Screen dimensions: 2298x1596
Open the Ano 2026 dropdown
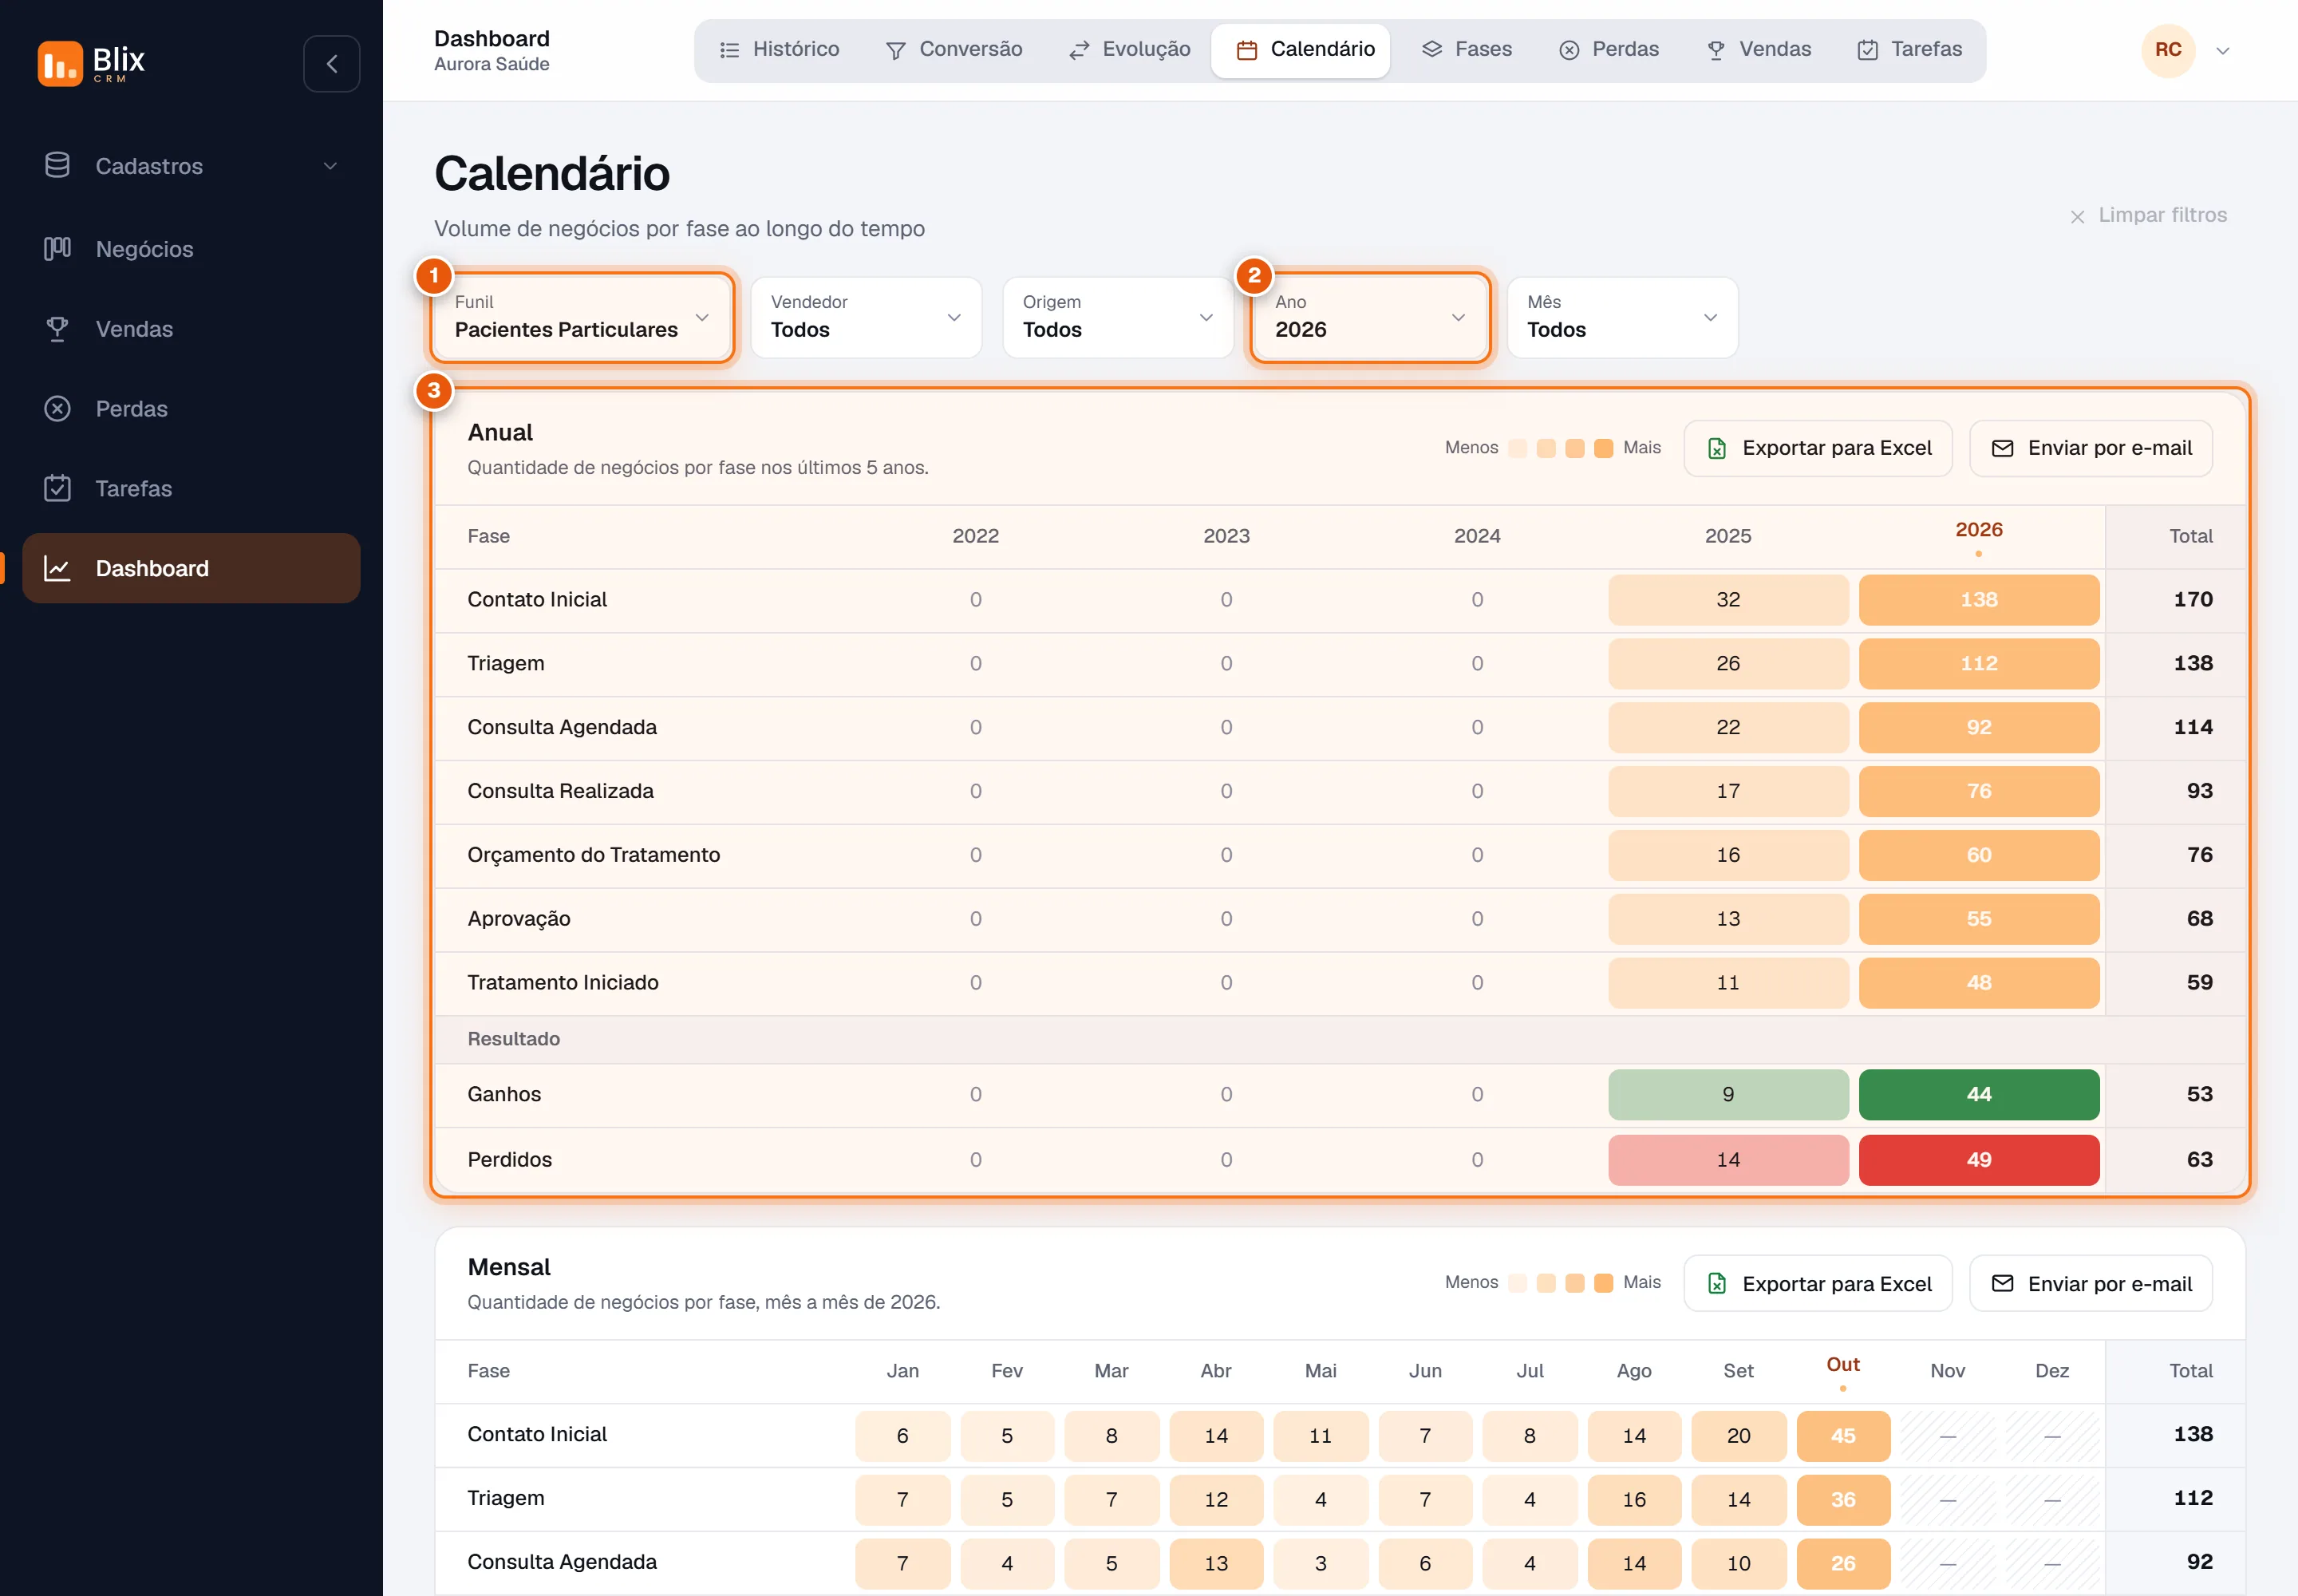point(1370,317)
